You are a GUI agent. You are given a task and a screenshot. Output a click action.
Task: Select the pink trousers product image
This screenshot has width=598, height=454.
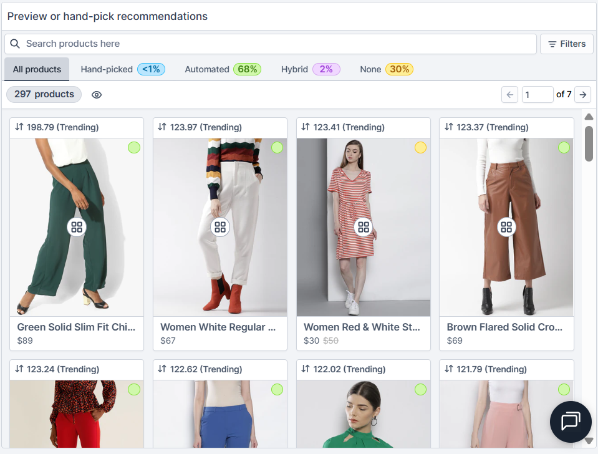[x=506, y=414]
